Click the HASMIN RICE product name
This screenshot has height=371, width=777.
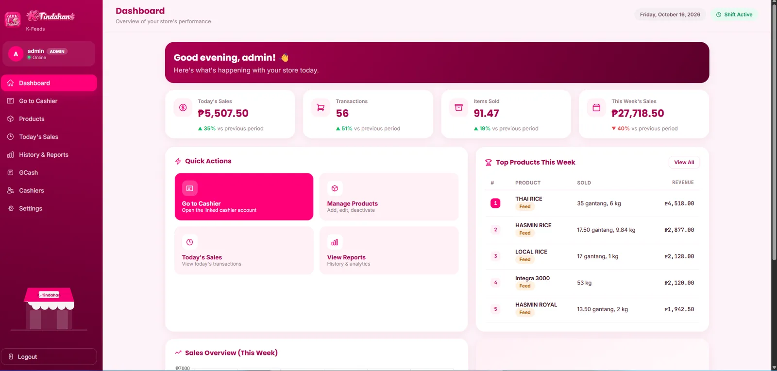click(533, 225)
